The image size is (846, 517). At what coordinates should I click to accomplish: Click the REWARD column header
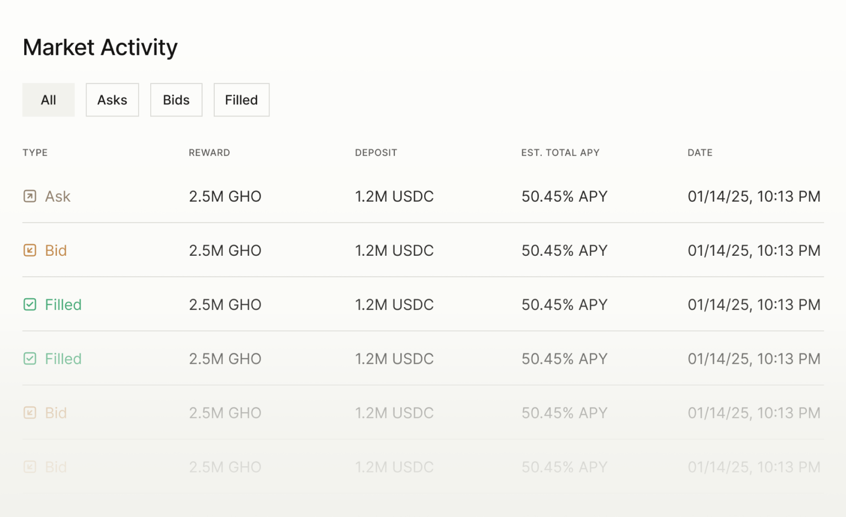point(209,152)
